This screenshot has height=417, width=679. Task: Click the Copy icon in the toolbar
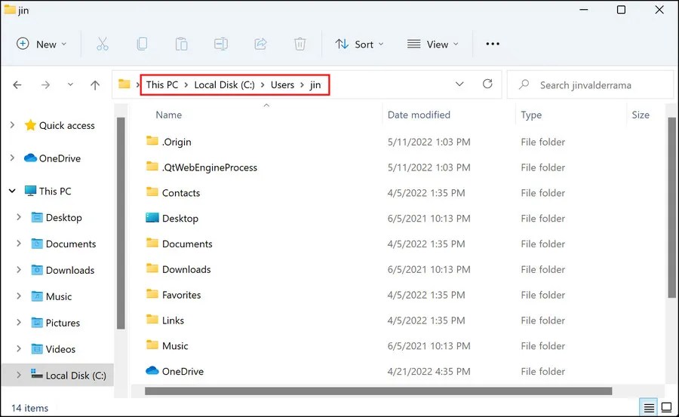tap(142, 44)
